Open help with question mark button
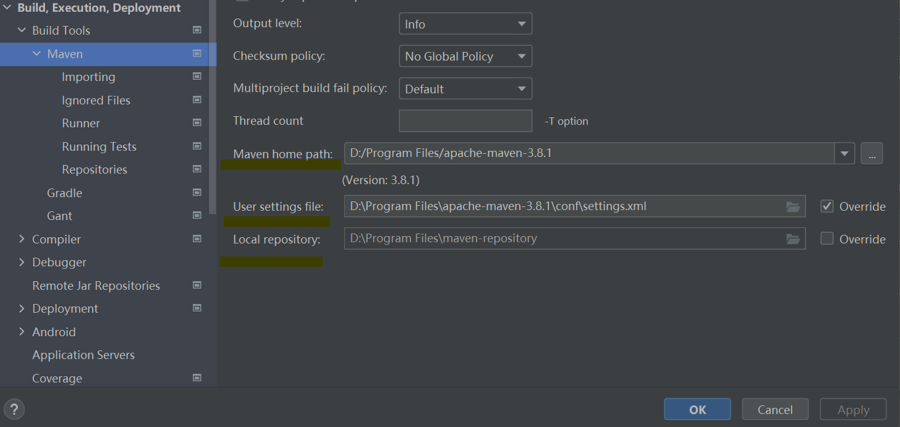The height and width of the screenshot is (427, 900). [x=14, y=409]
